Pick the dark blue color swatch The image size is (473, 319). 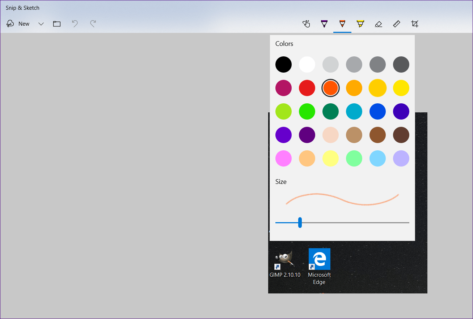[x=377, y=111]
